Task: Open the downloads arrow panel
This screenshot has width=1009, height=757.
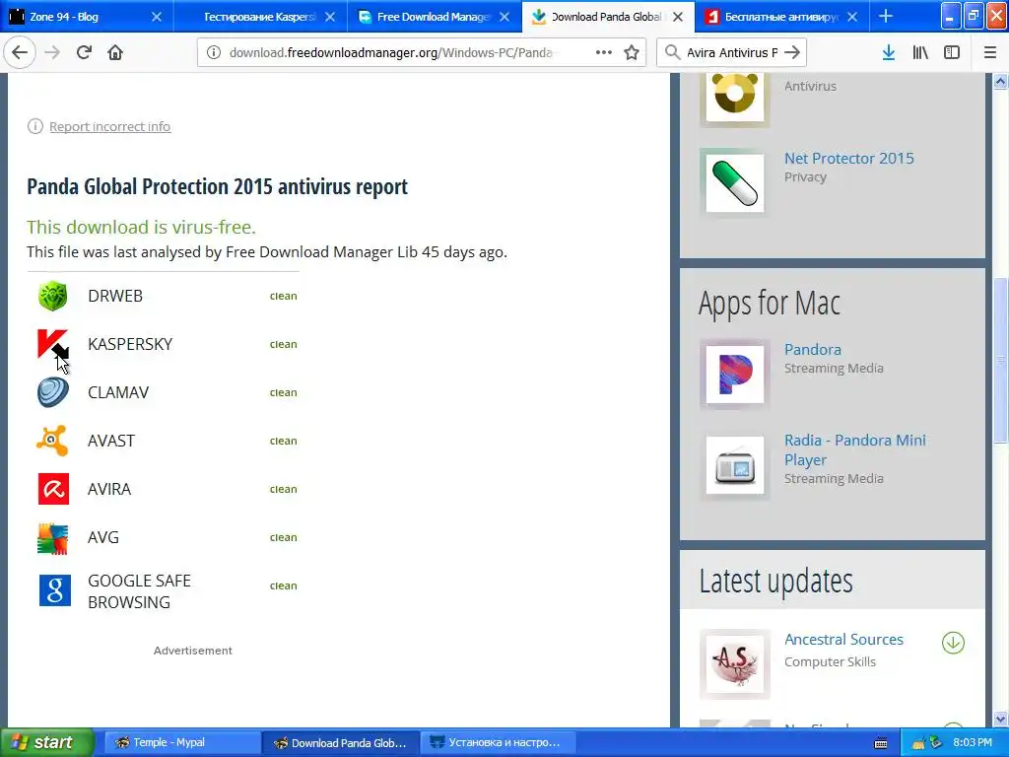Action: coord(889,52)
